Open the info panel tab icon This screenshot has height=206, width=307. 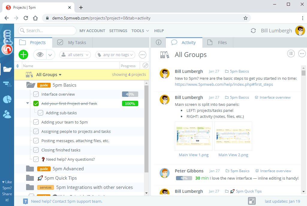159,43
